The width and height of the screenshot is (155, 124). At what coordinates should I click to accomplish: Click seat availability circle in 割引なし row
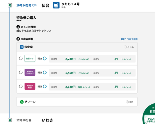coord(45,59)
